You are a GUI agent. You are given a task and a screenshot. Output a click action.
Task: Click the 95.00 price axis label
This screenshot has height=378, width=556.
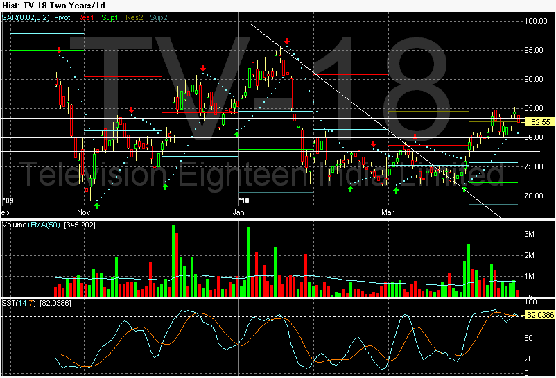(534, 50)
